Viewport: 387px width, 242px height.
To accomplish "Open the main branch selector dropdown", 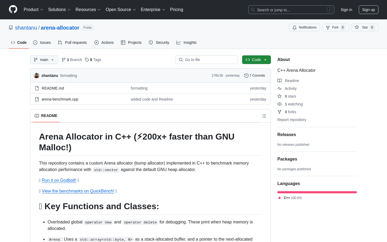I will tap(44, 60).
